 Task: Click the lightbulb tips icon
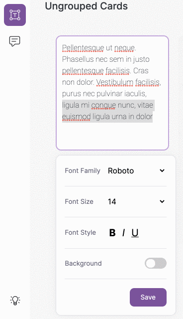[x=15, y=300]
